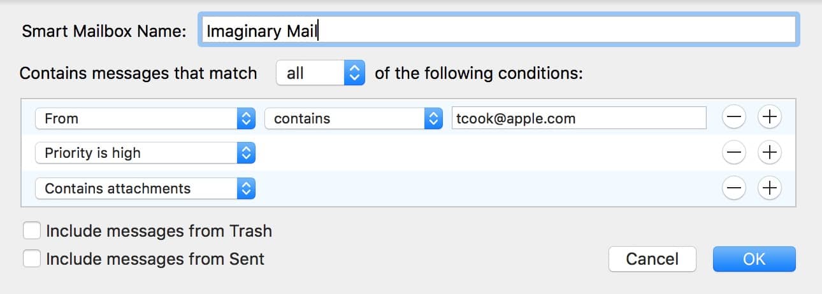The width and height of the screenshot is (822, 294).
Task: Click the Smart Mailbox Name text field
Action: pos(498,31)
